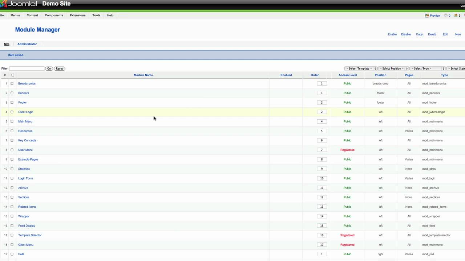Open the Components menu
465x261 pixels.
click(x=54, y=15)
